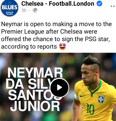
Task: Click the 3h post timestamp
Action: pyautogui.click(x=24, y=10)
